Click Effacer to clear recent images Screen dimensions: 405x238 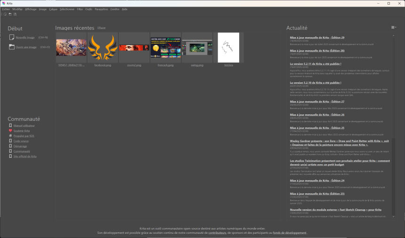point(102,28)
